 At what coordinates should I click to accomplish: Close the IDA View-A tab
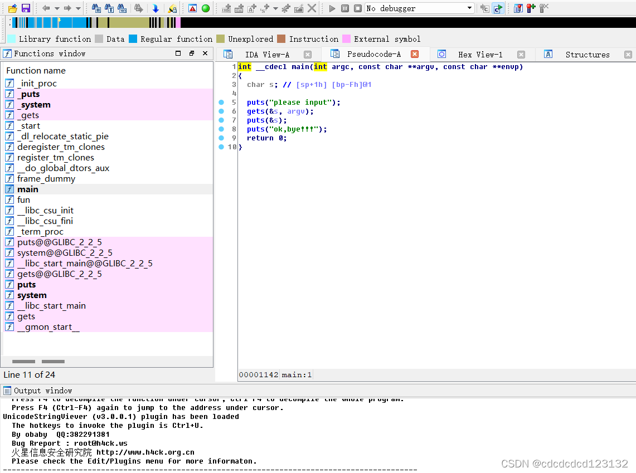click(308, 54)
